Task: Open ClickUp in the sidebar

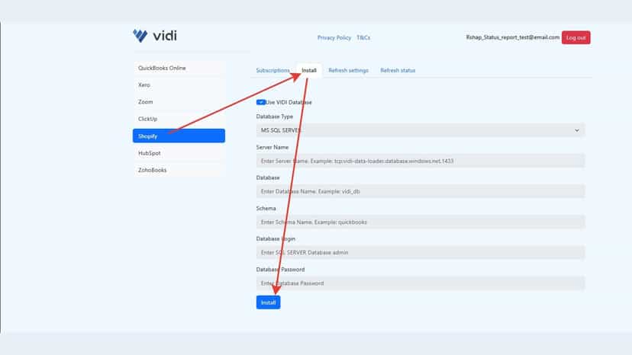Action: [x=179, y=119]
